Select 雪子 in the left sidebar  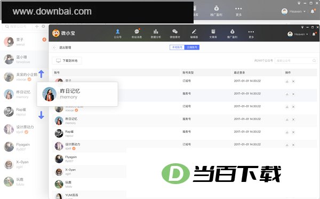[x=24, y=42]
